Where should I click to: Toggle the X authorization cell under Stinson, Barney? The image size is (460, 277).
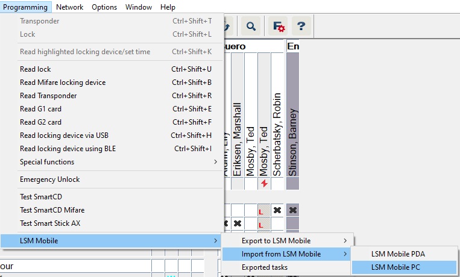tap(292, 210)
